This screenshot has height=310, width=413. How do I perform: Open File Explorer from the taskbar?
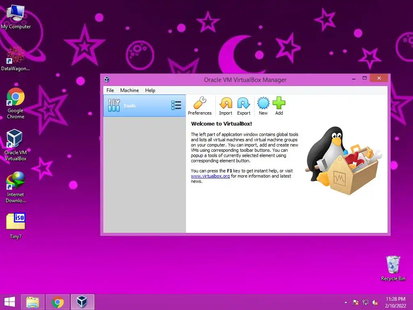33,302
